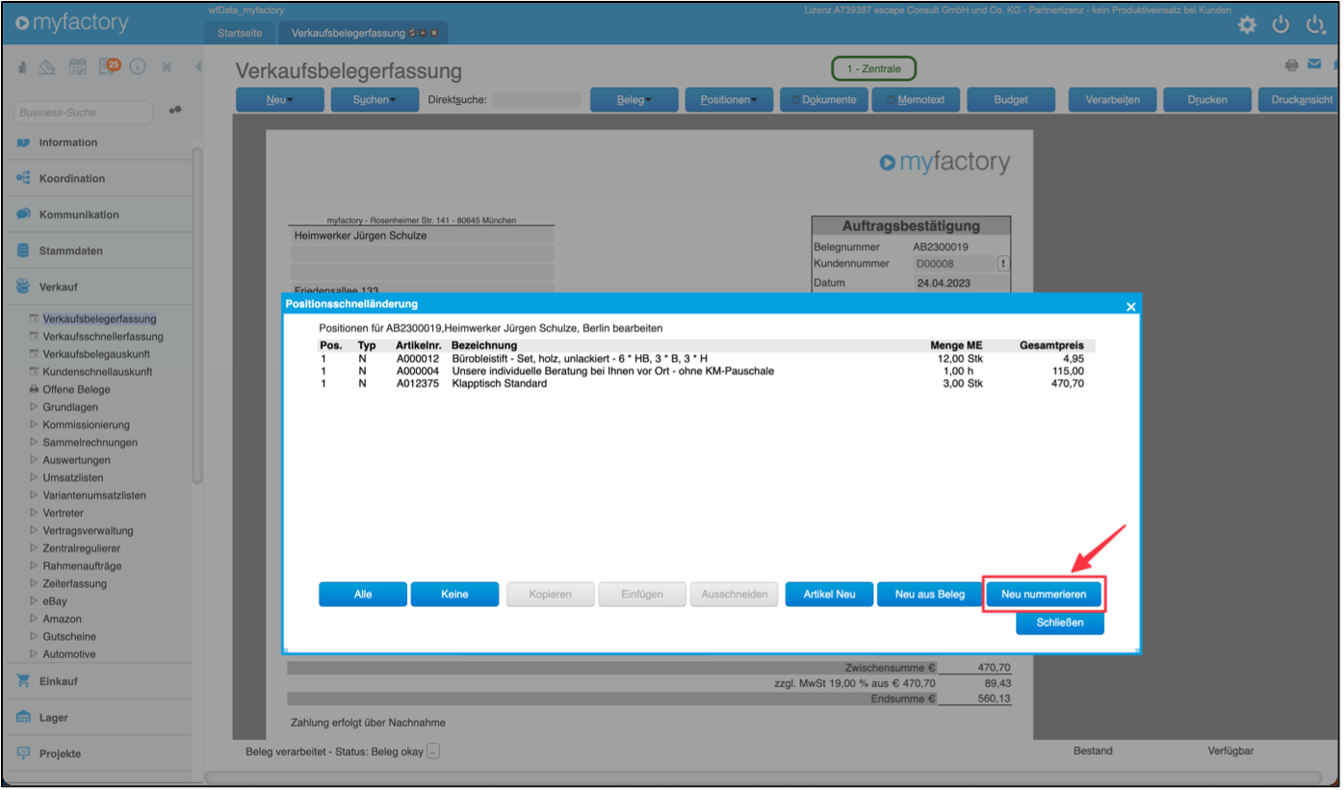The image size is (1344, 790).
Task: Click the Direktsuche input field
Action: (536, 99)
